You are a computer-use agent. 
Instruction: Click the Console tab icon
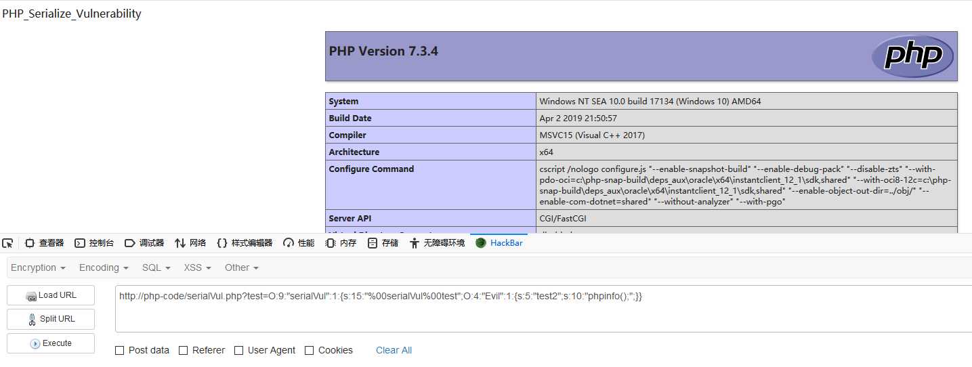pos(79,243)
